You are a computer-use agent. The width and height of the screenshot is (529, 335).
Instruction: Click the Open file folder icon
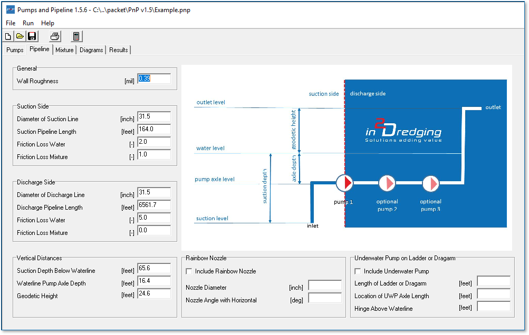(20, 36)
